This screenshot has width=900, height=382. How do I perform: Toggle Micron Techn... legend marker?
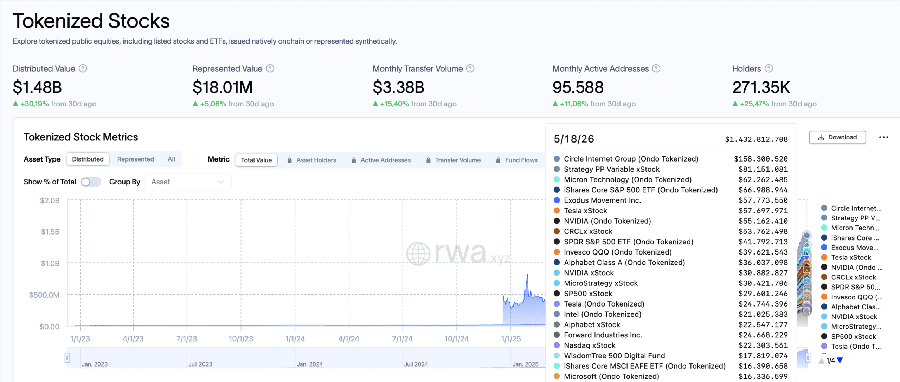[x=824, y=228]
